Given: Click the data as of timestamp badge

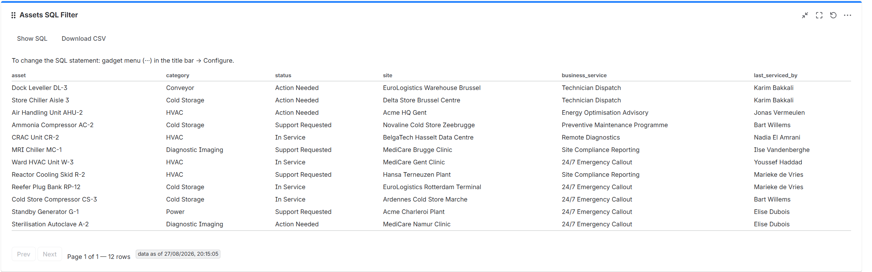Looking at the screenshot, I should [178, 254].
